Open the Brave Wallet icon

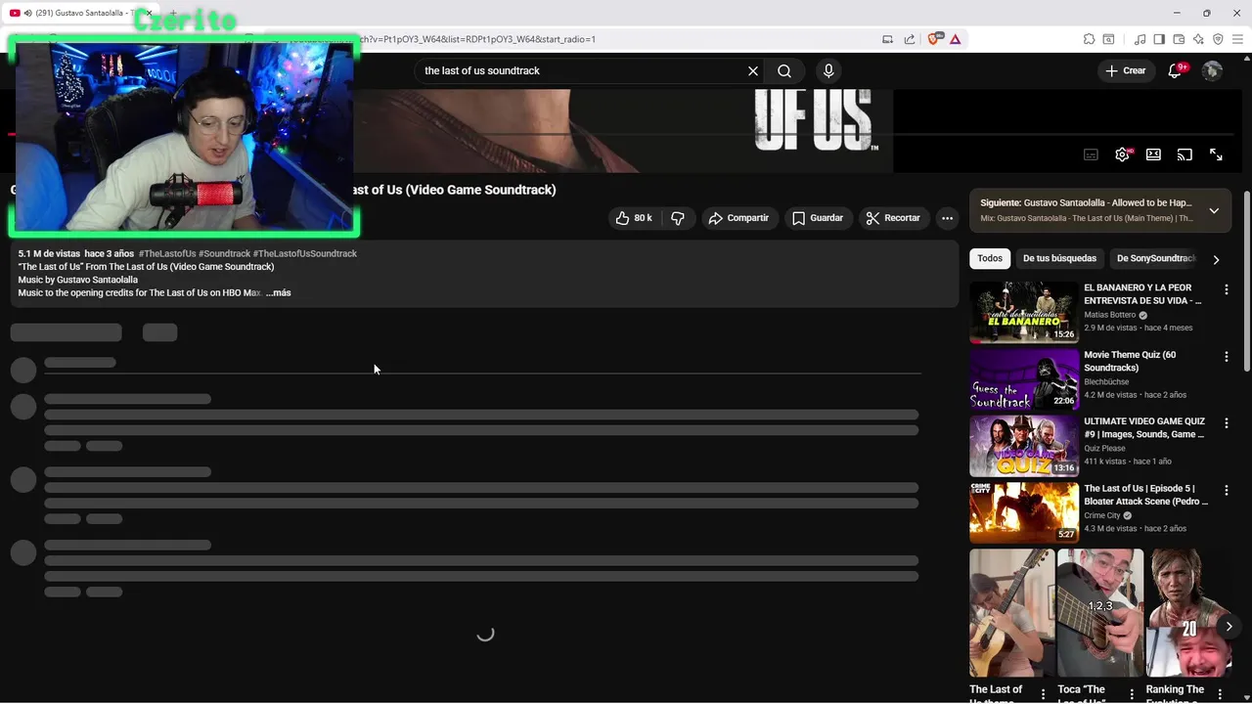tap(1179, 39)
